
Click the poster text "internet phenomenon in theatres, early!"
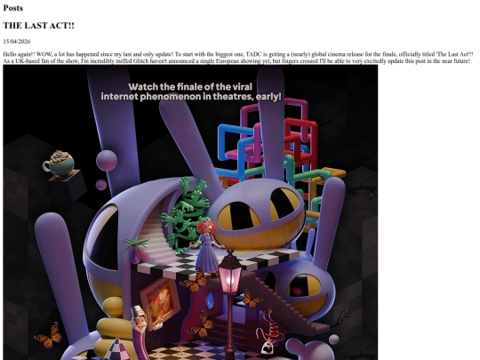[x=191, y=96]
